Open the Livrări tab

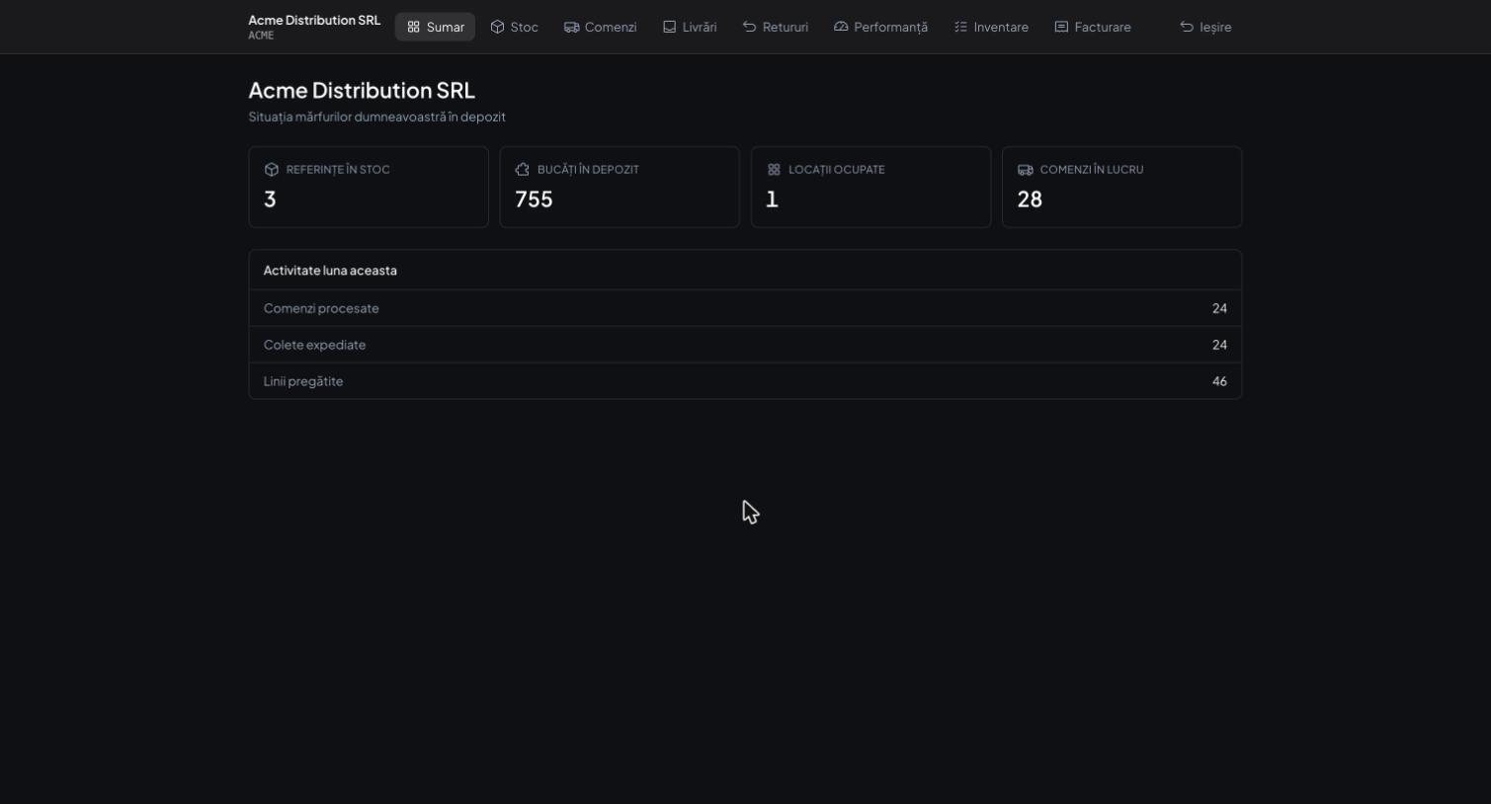[x=690, y=27]
